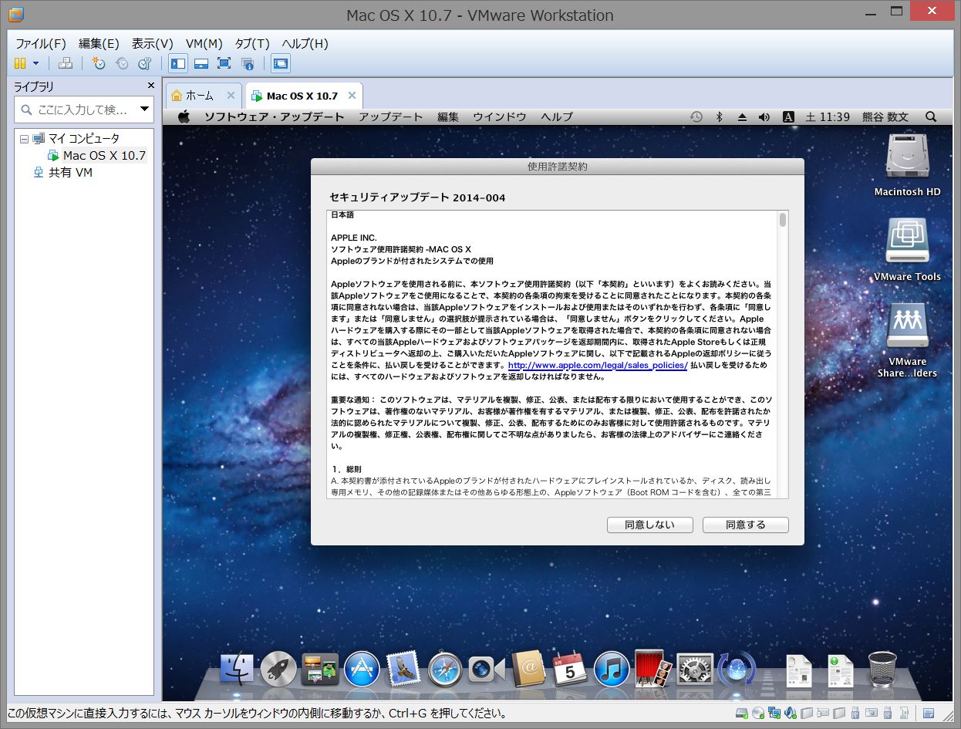
Task: Open the タブ(T) menu
Action: coord(252,43)
